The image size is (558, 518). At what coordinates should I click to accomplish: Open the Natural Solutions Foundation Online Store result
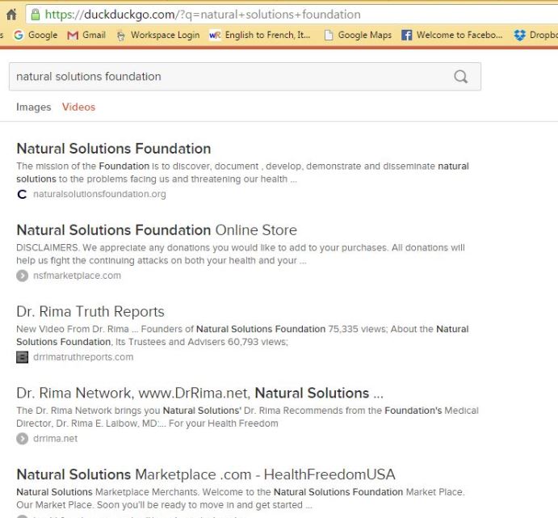click(157, 230)
